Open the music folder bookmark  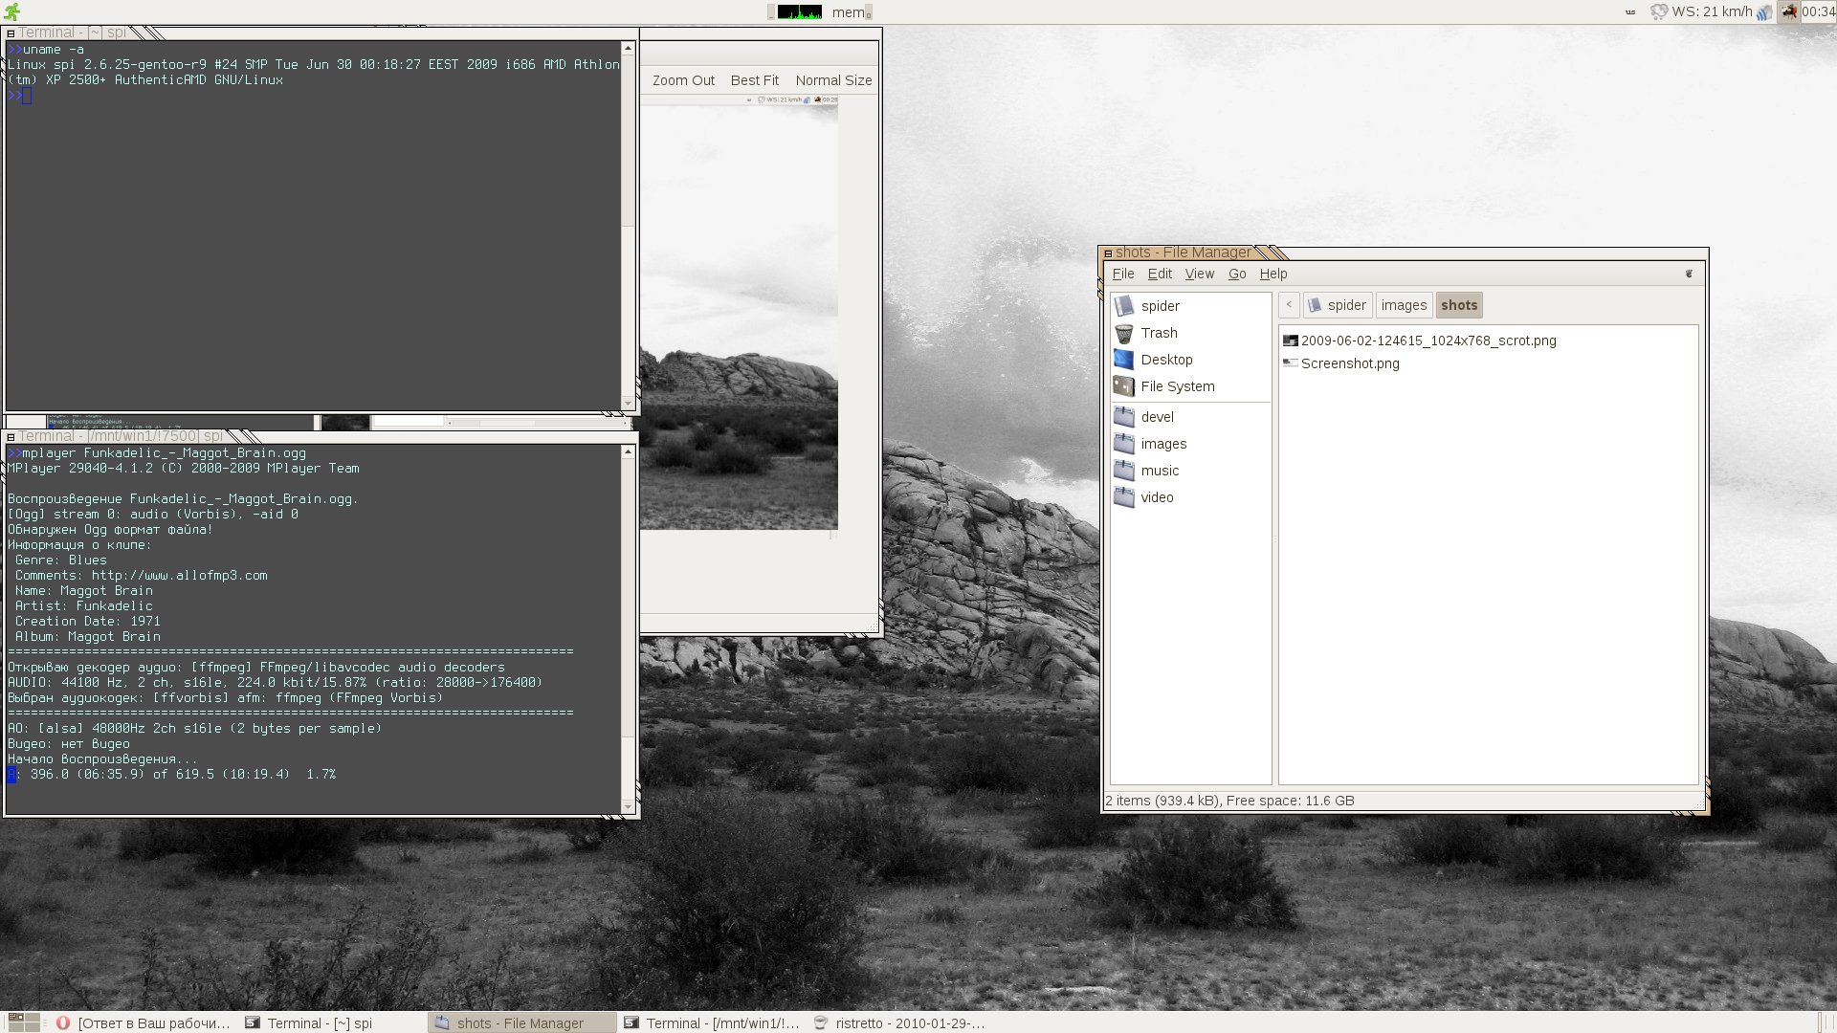coord(1190,471)
